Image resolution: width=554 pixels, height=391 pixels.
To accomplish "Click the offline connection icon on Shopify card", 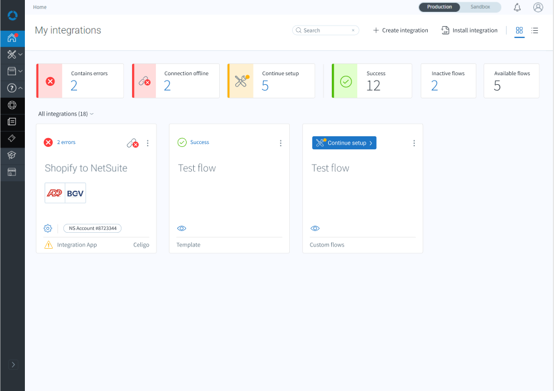I will 133,143.
